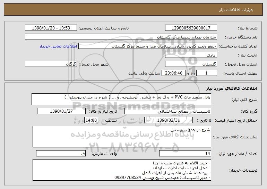The height and width of the screenshot is (189, 267).
Task: Click the general description field with PVC panel
Action: tap(121, 99)
